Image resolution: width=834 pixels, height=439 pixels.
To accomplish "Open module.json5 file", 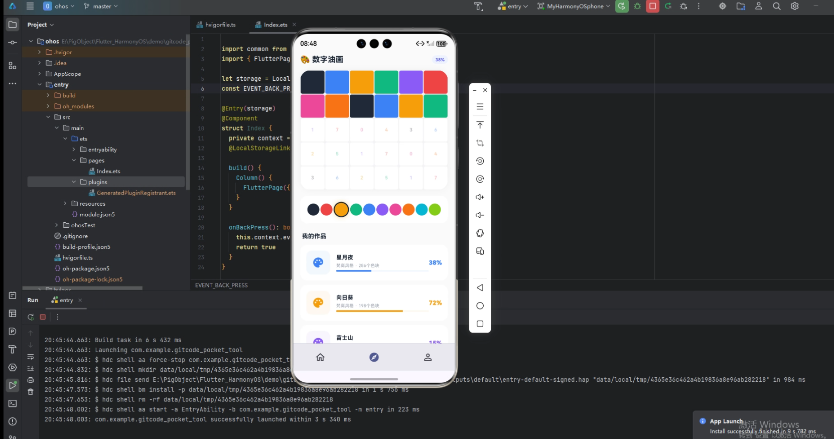I will [93, 214].
